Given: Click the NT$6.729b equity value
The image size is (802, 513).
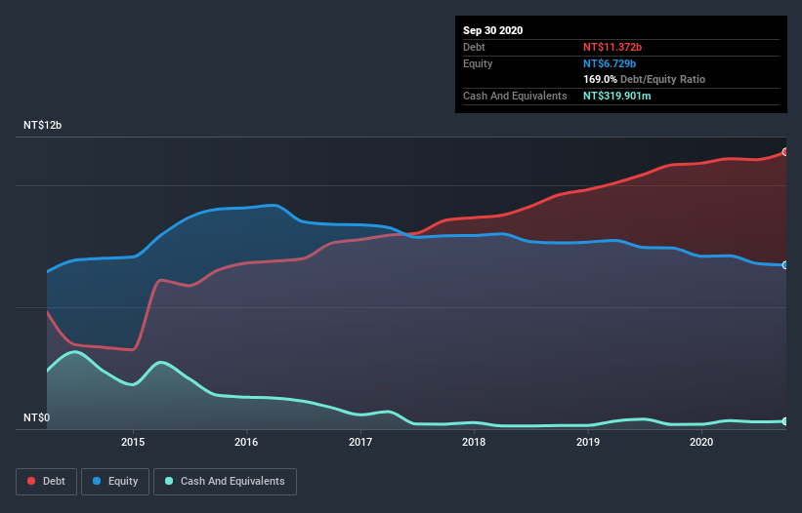Looking at the screenshot, I should (610, 63).
